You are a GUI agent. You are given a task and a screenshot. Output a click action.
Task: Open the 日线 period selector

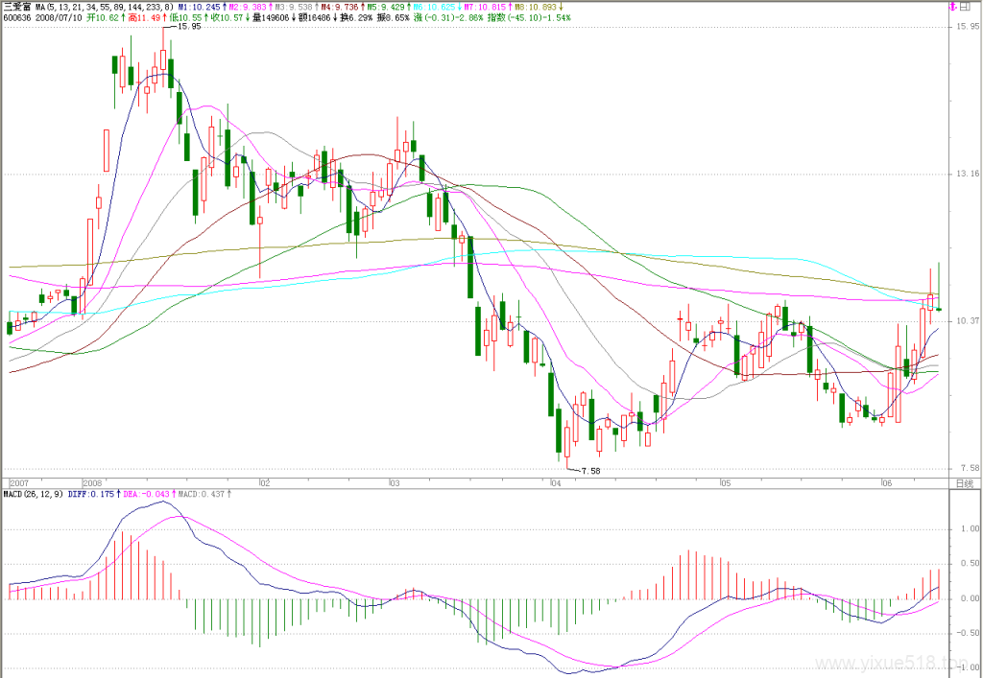[965, 483]
